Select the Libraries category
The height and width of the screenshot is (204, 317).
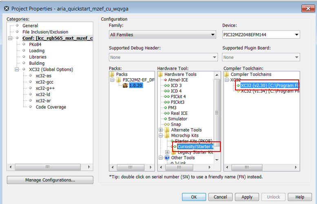pyautogui.click(x=38, y=57)
